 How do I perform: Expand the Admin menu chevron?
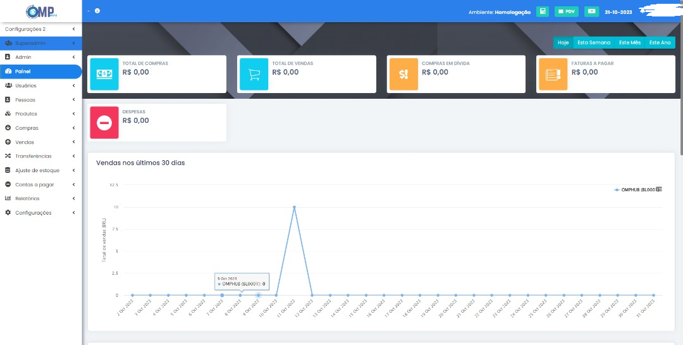click(73, 57)
